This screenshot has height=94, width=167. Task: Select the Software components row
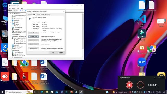(20, 56)
